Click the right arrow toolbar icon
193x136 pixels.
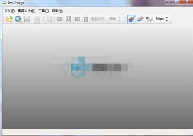tap(77, 19)
